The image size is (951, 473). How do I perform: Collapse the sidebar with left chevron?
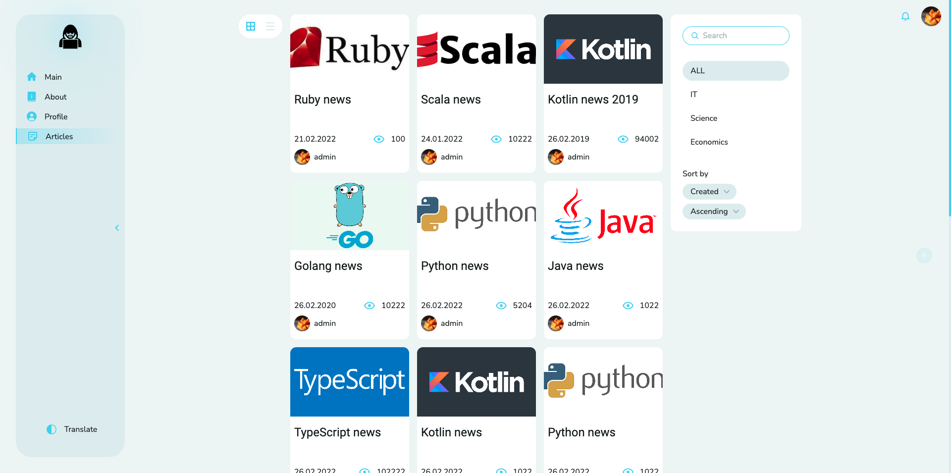tap(117, 228)
